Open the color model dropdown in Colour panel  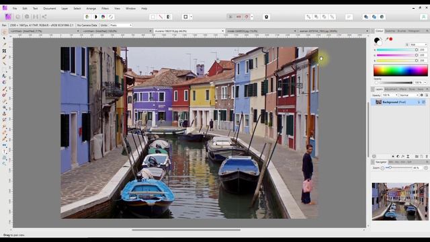coord(419,44)
